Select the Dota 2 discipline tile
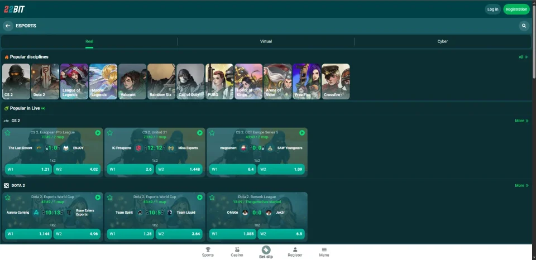The height and width of the screenshot is (260, 536). [x=45, y=81]
